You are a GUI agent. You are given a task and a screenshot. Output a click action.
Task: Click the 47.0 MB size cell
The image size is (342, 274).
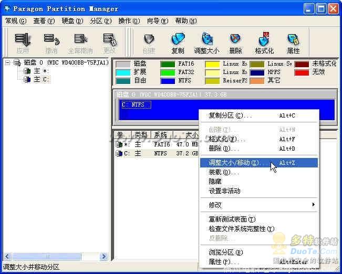point(187,144)
